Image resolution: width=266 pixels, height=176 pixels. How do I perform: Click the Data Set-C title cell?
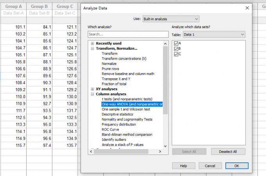(x=65, y=13)
